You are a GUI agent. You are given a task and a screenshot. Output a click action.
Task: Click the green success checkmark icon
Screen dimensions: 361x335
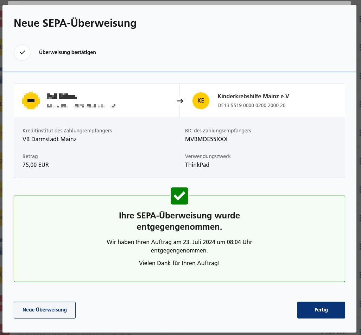179,196
